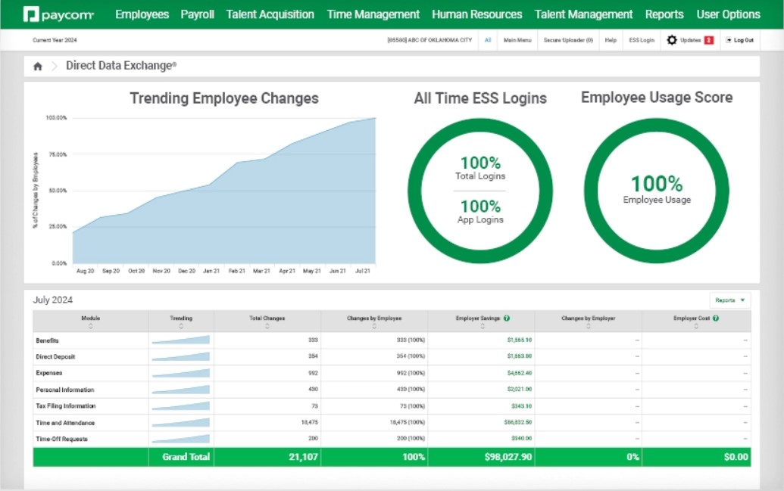Click the home breadcrumb icon
784x491 pixels.
tap(37, 67)
